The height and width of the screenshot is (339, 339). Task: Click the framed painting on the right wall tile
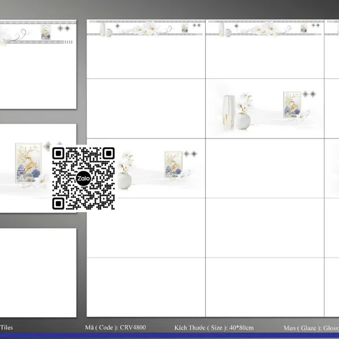point(290,105)
